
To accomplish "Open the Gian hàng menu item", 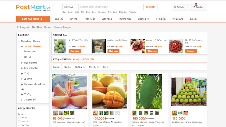I will point(107,19).
